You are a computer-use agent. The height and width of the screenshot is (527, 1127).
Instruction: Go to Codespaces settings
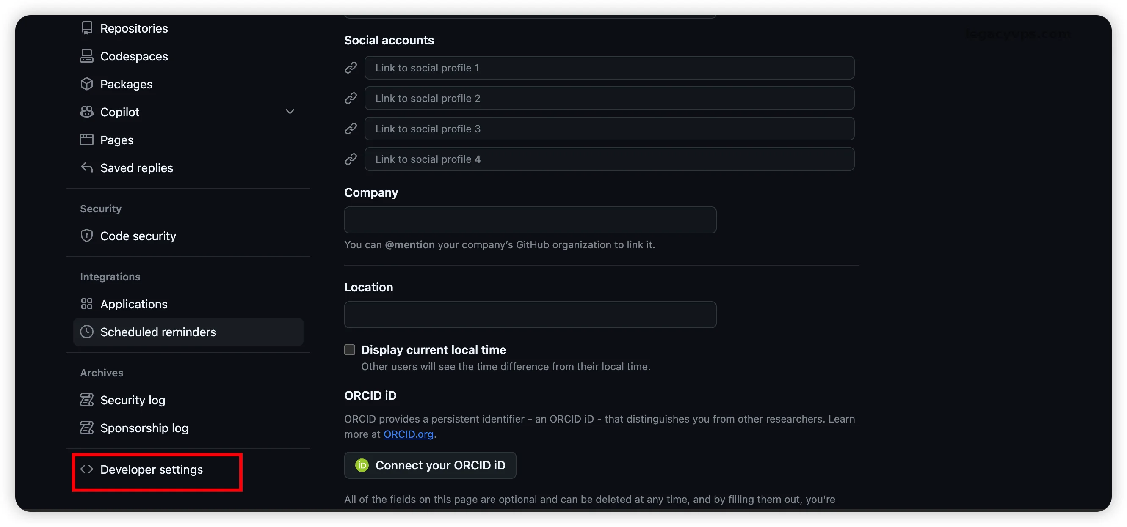click(x=188, y=56)
